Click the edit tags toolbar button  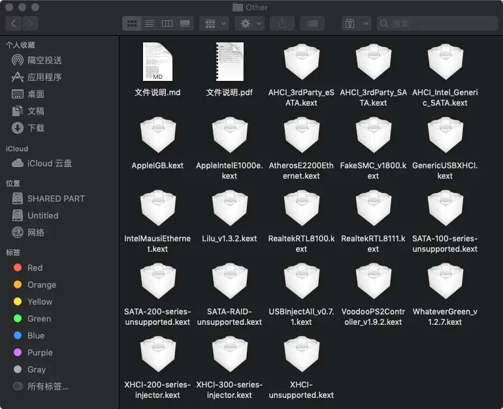pyautogui.click(x=312, y=23)
